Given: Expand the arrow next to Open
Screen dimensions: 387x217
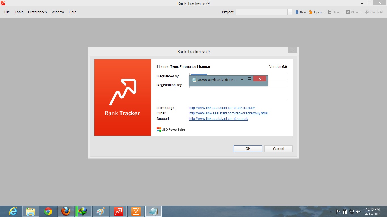Looking at the screenshot, I should pos(324,12).
